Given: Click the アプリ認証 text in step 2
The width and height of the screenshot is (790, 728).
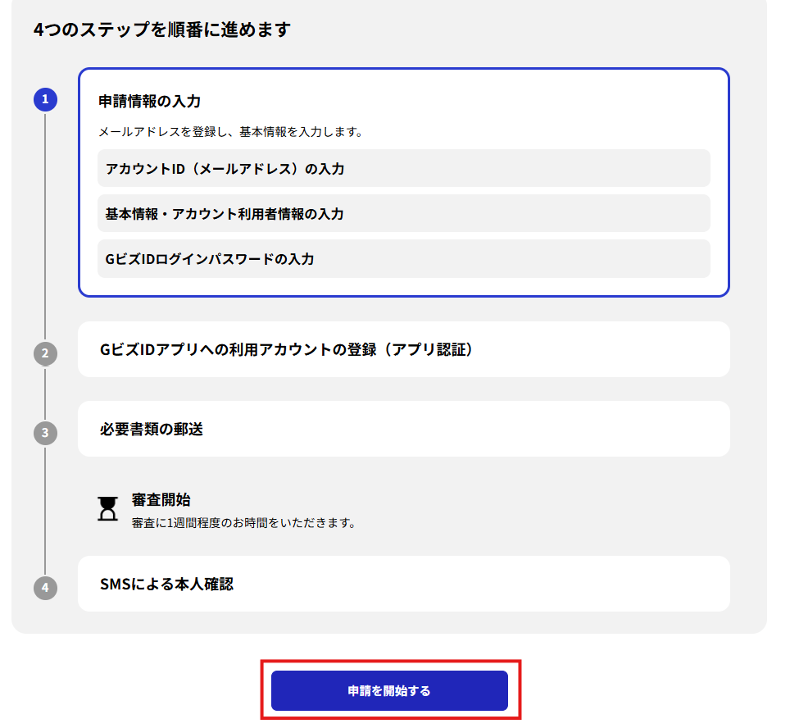Looking at the screenshot, I should click(429, 349).
